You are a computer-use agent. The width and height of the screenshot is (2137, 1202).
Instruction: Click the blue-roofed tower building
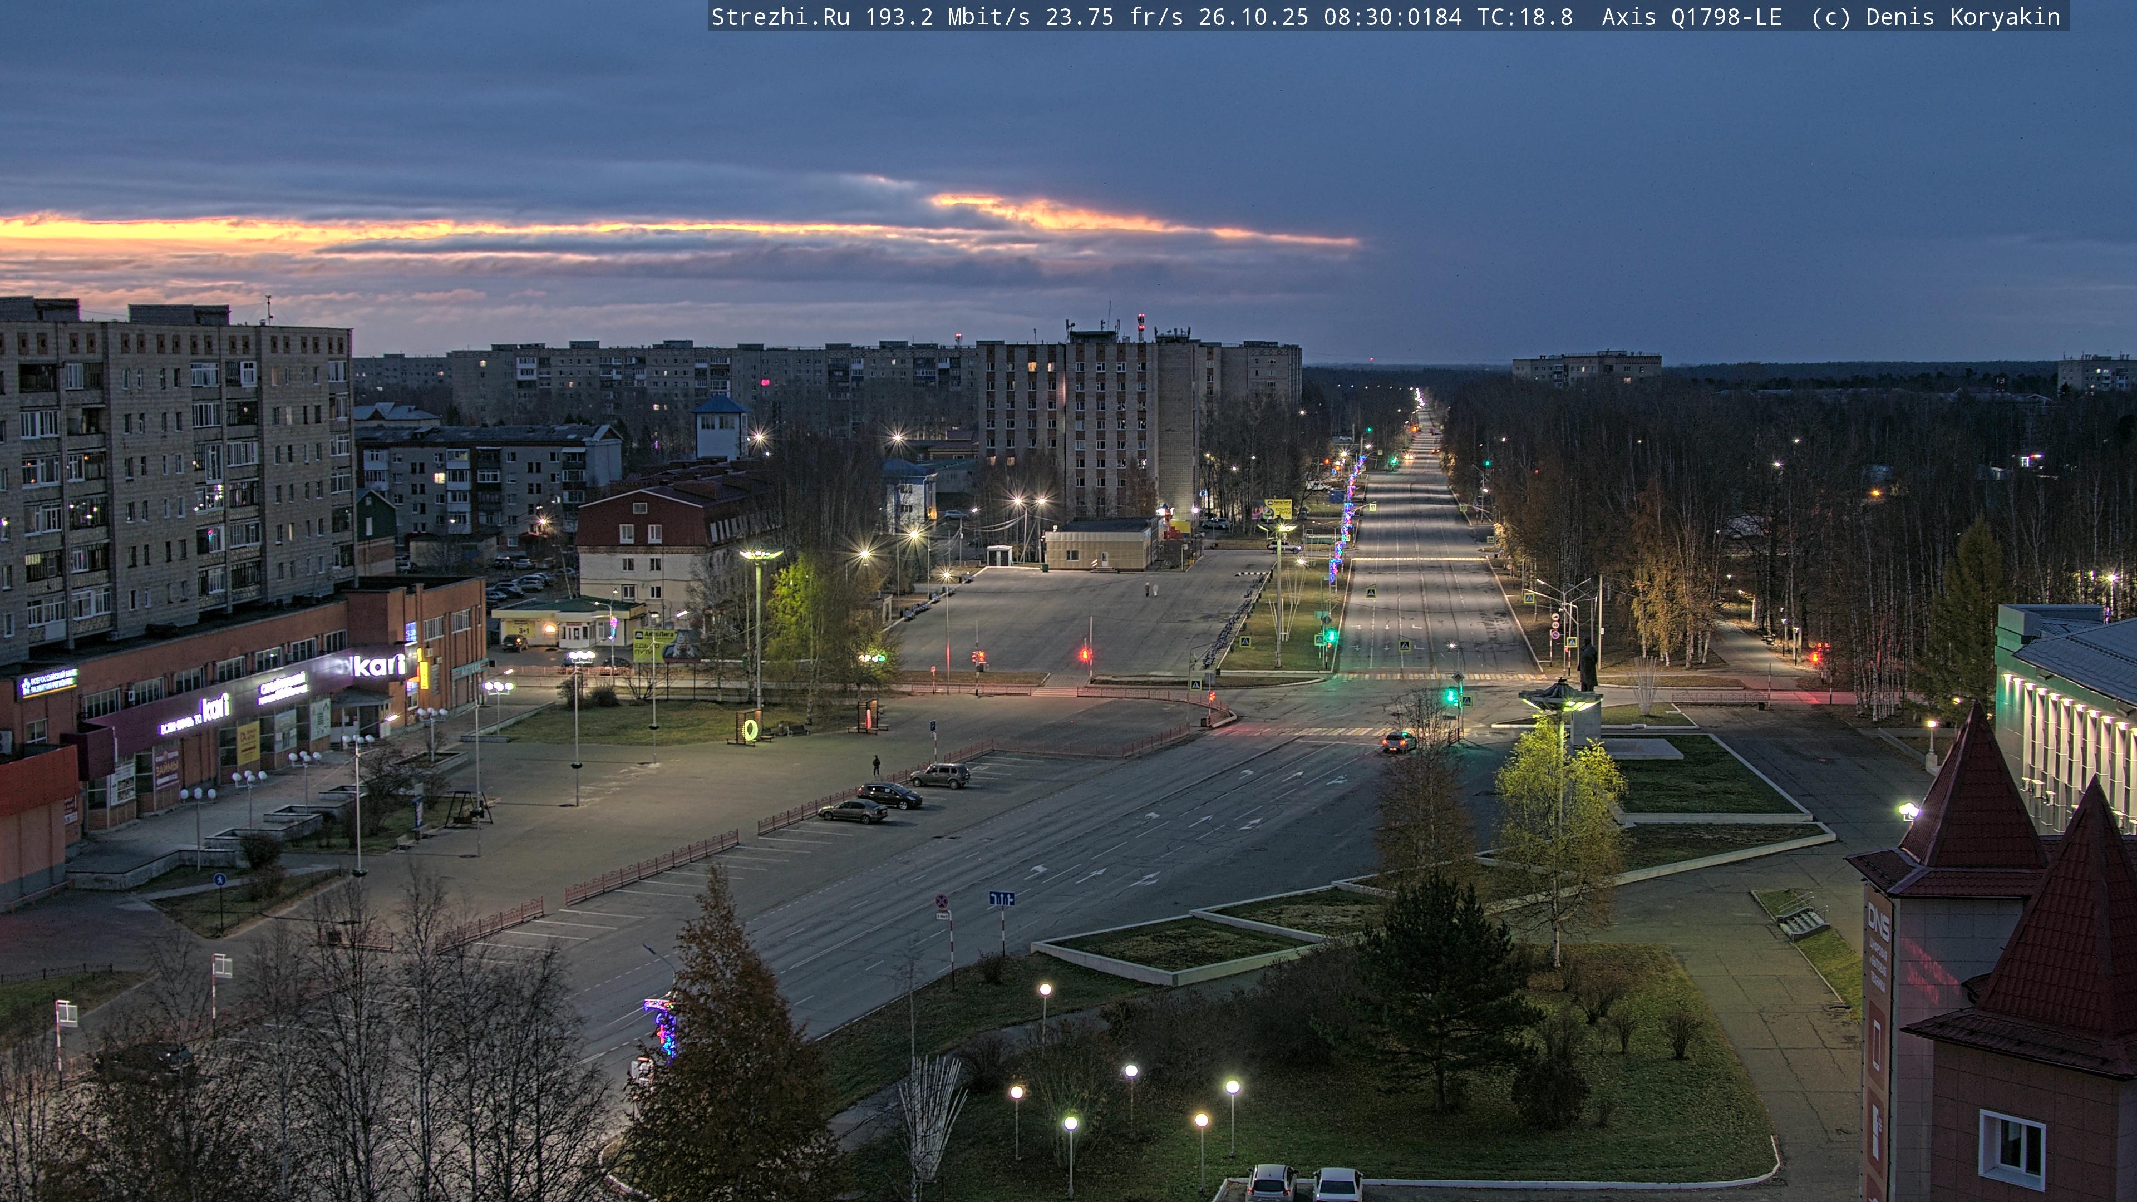click(720, 427)
